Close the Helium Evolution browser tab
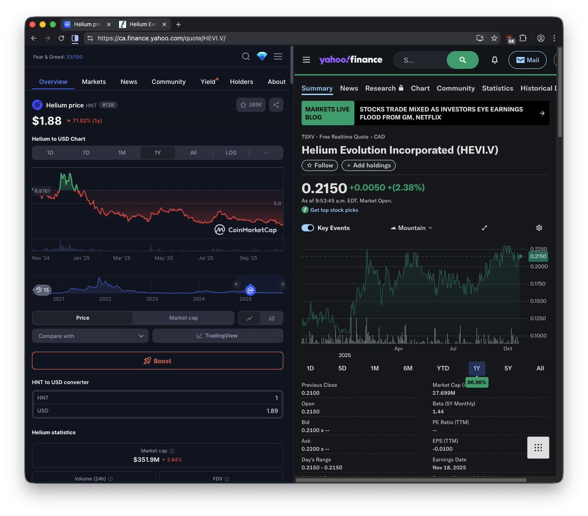588x516 pixels. pyautogui.click(x=164, y=25)
